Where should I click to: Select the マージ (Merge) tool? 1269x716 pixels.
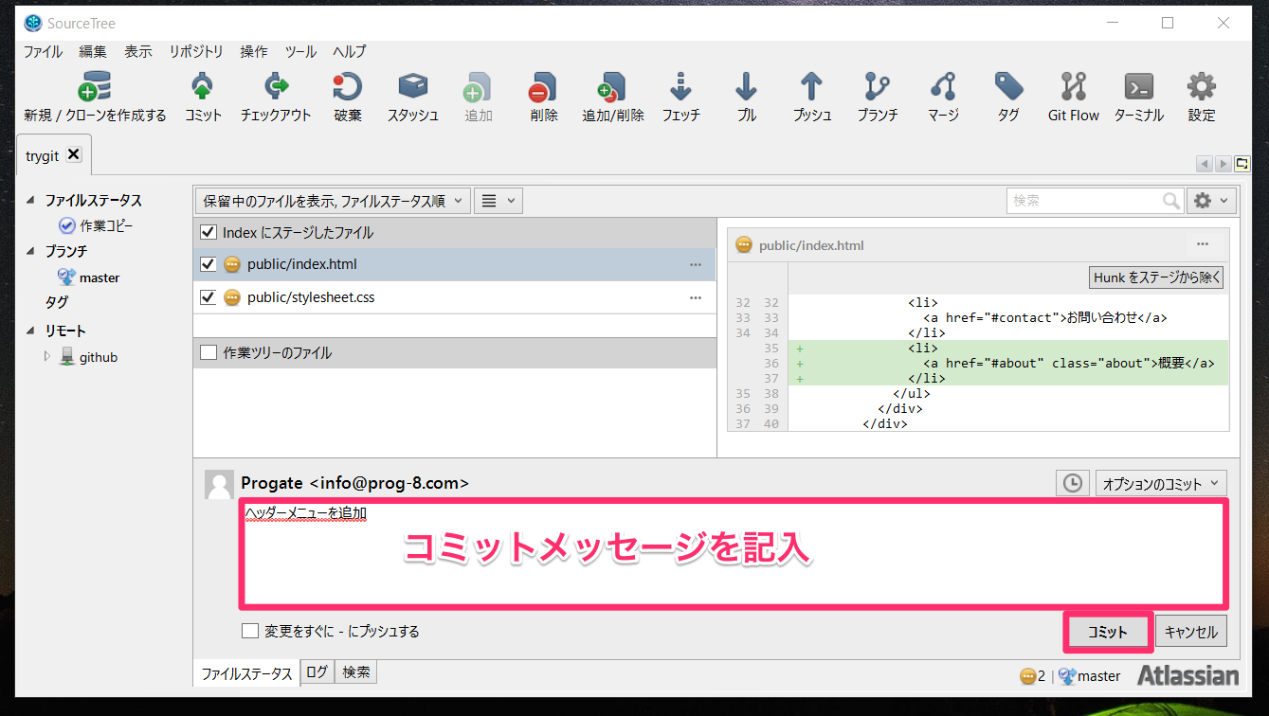click(x=941, y=95)
